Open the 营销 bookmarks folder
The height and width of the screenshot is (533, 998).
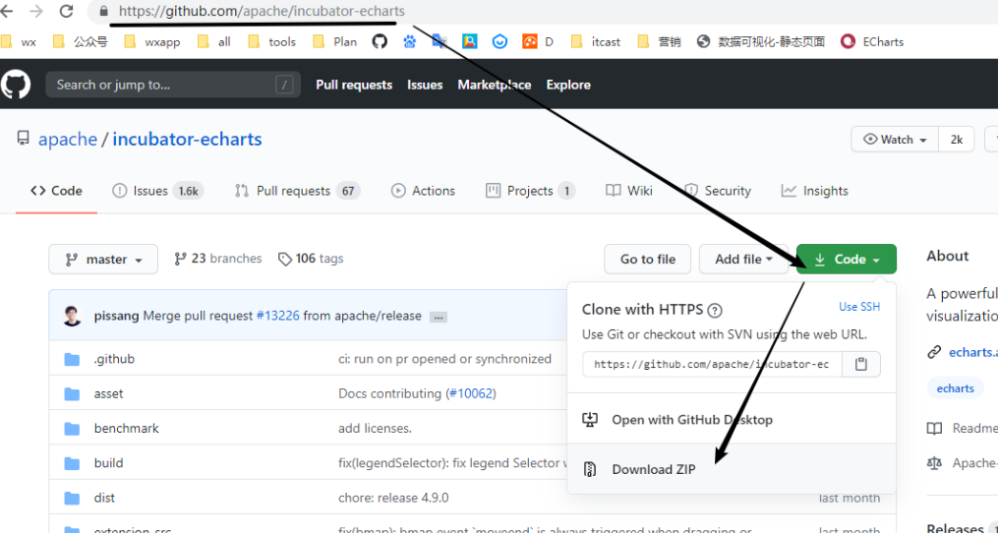click(659, 41)
